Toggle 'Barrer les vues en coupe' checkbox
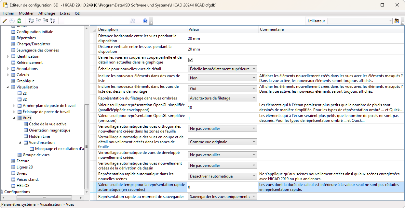The image size is (405, 208). point(191,60)
